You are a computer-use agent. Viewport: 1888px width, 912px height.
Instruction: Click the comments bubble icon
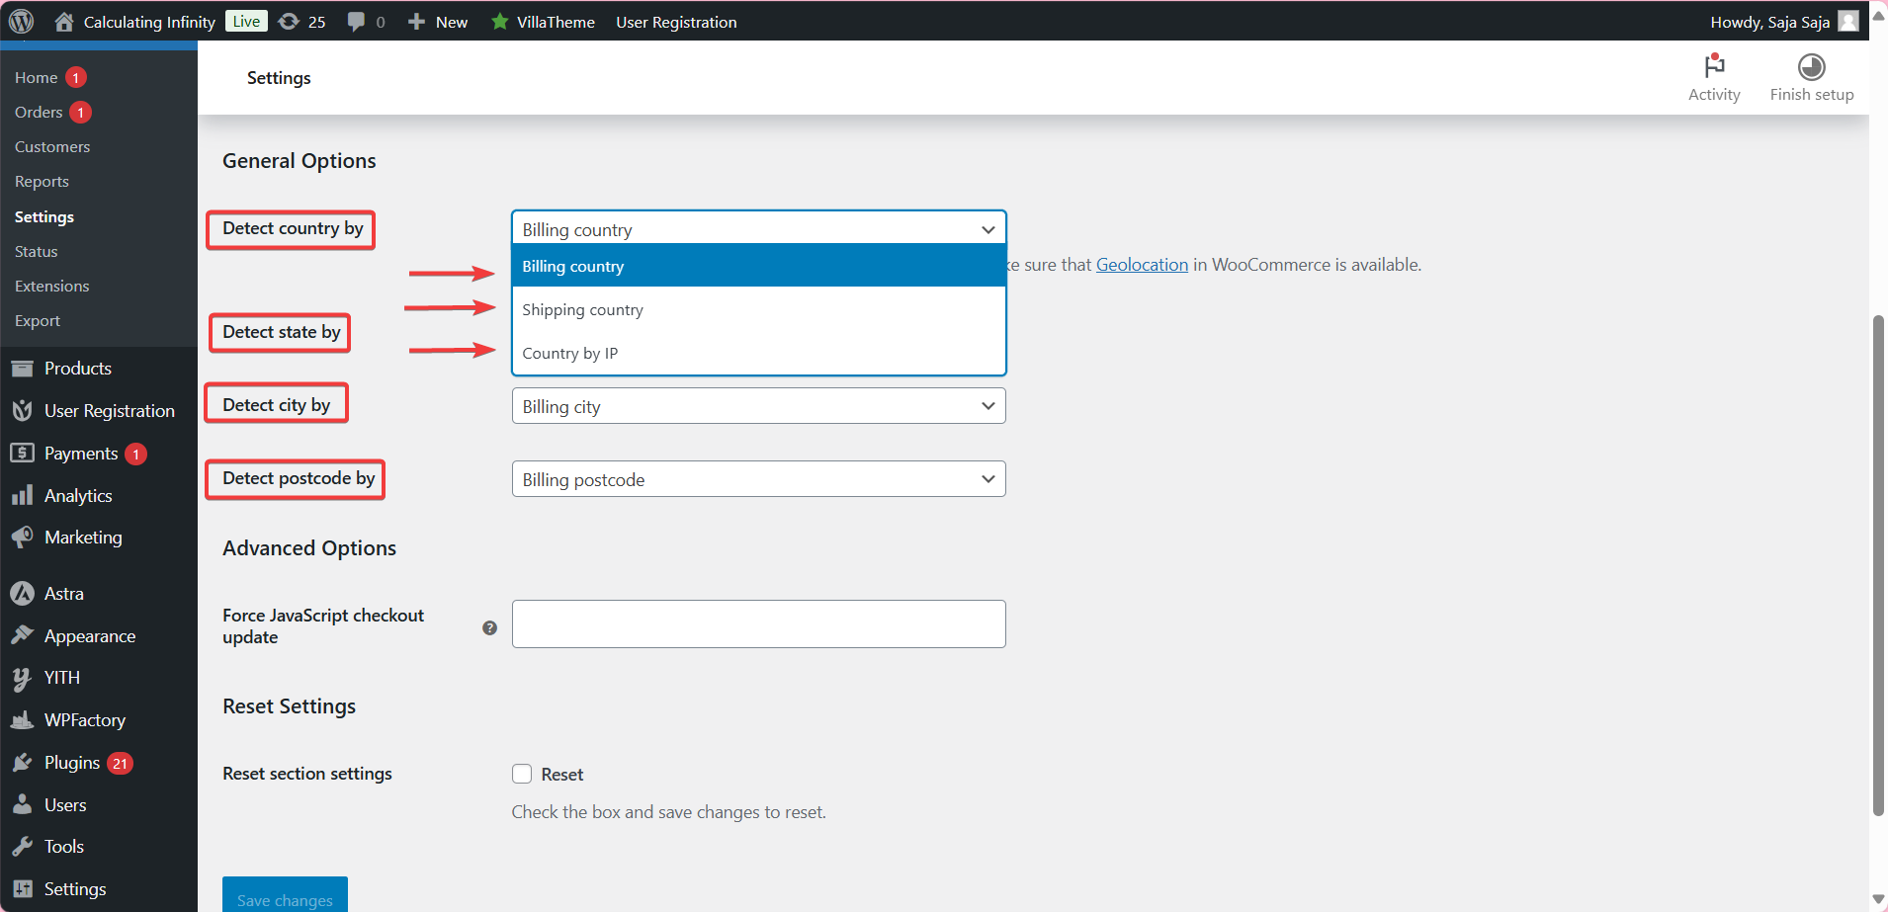click(357, 22)
